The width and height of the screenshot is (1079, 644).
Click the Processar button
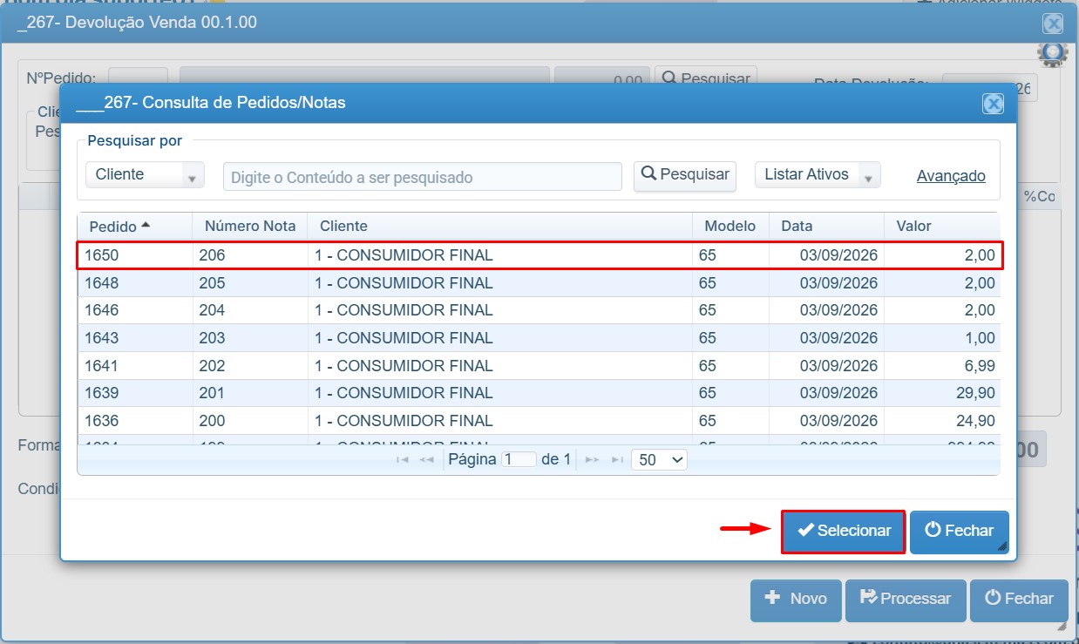click(906, 600)
